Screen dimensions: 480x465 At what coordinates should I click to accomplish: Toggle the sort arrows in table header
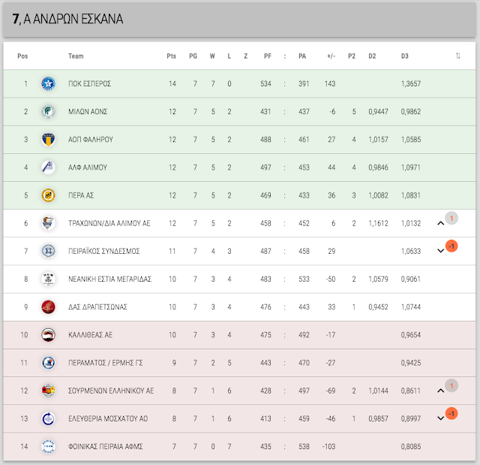tap(458, 56)
